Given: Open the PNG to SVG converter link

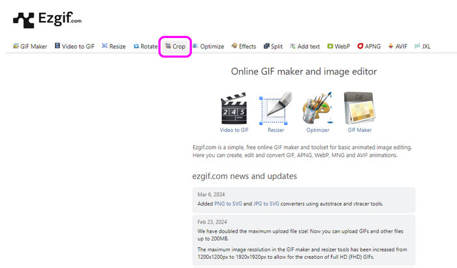Looking at the screenshot, I should pos(228,203).
